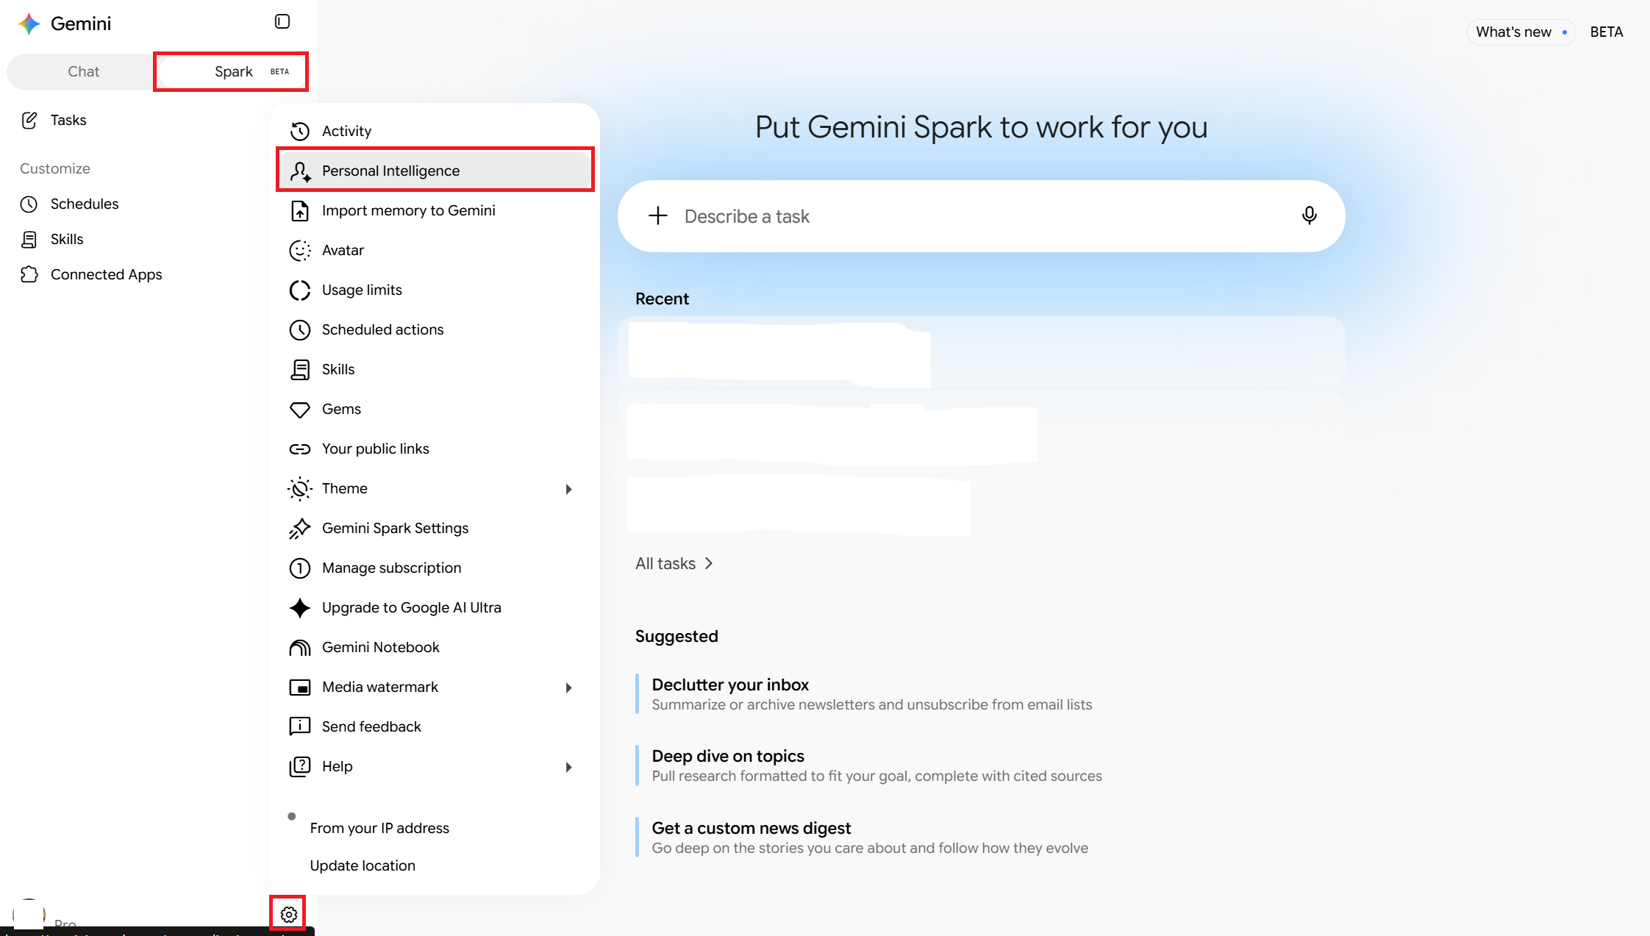This screenshot has width=1650, height=936.
Task: Click the Activity history icon
Action: coord(300,131)
